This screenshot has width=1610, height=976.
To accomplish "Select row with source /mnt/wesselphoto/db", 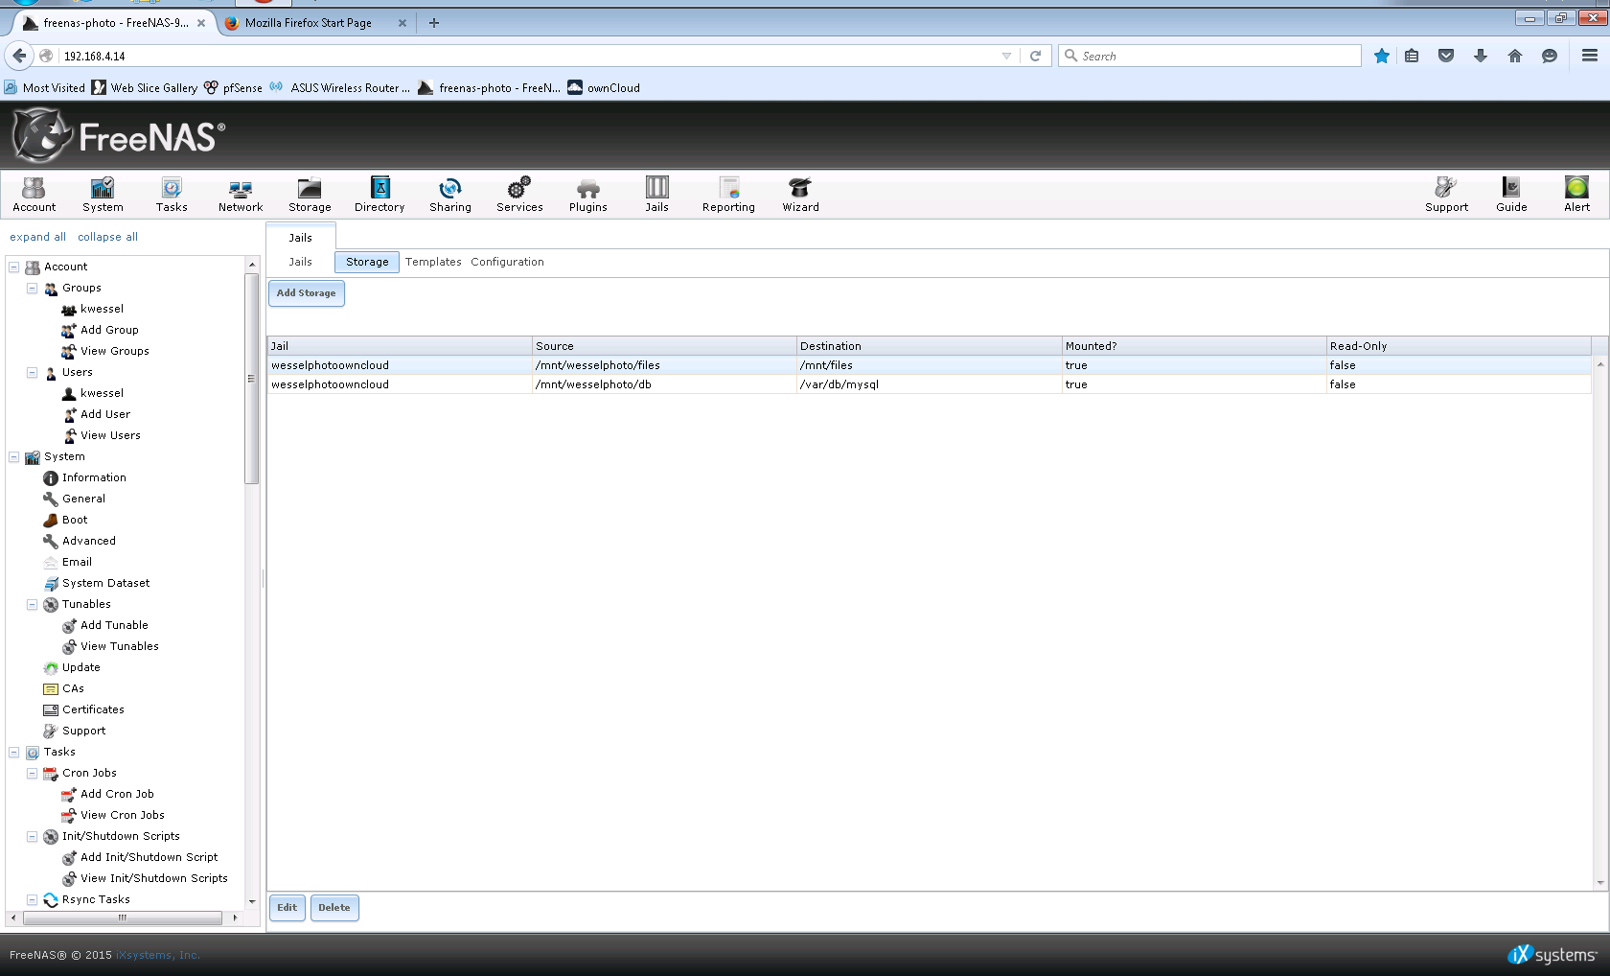I will 593,384.
